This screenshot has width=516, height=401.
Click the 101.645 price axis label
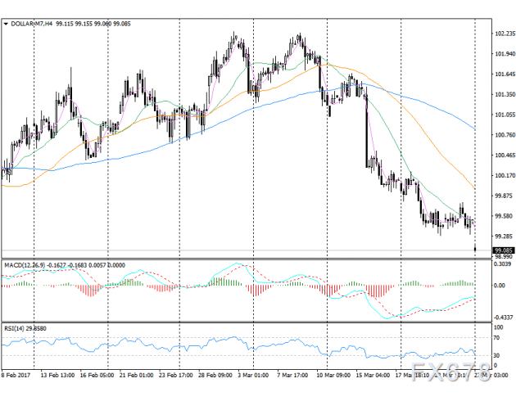[x=505, y=74]
